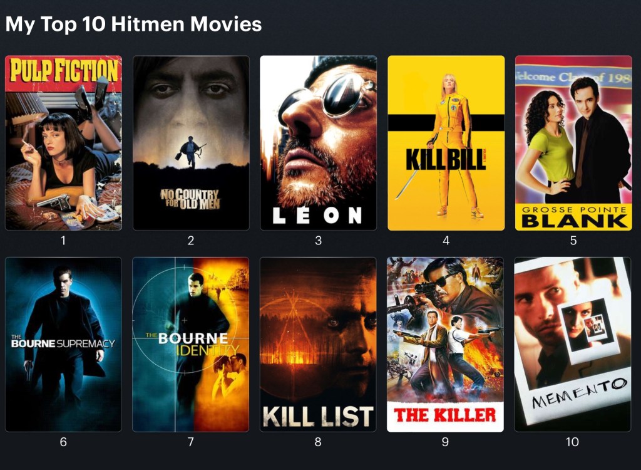The width and height of the screenshot is (641, 470).
Task: Click rank number 8 under Kill List
Action: (318, 442)
